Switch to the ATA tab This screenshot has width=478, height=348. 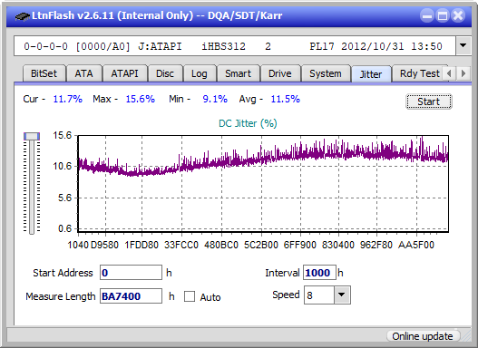[x=83, y=73]
